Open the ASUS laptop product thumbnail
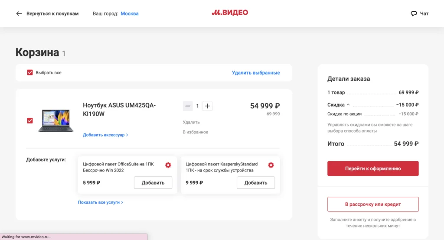Viewport: 444px width, 240px height. coord(56,120)
